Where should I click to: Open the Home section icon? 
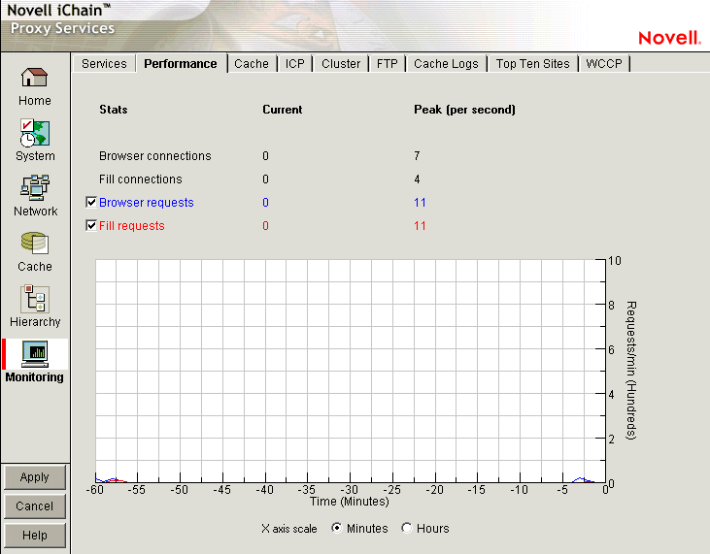pos(34,78)
